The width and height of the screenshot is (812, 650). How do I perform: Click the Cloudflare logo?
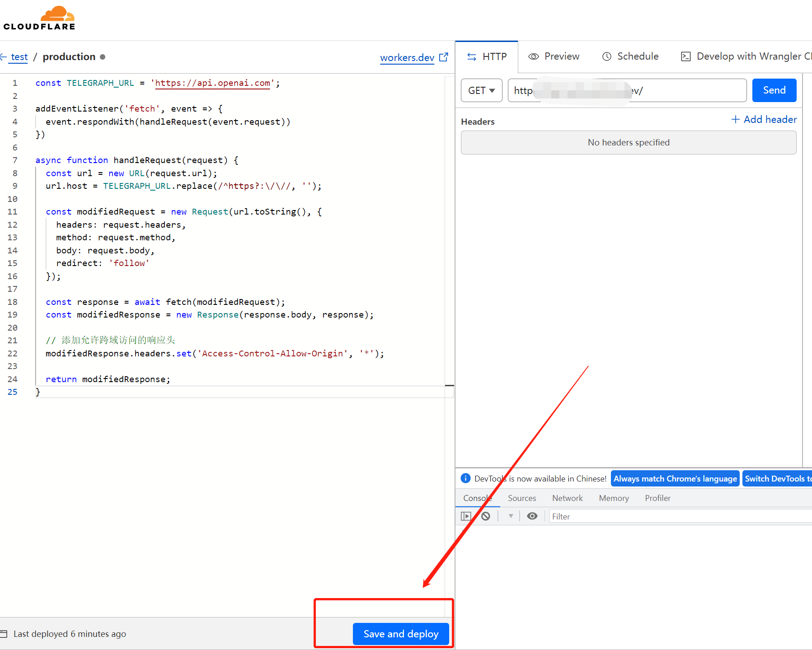(x=39, y=18)
